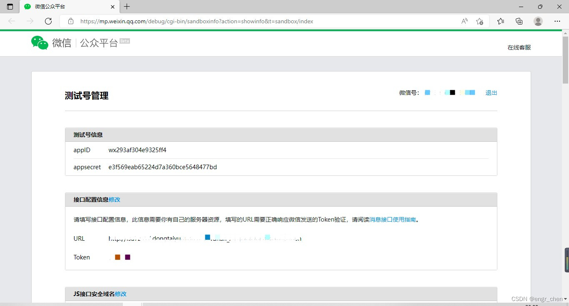Screen dimensions: 569x306
Task: Click the 测试号信息 section header
Action: [x=88, y=135]
